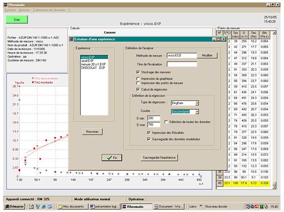Image resolution: width=284 pixels, height=212 pixels.
Task: Enable Impression des points de mesure
Action: [x=138, y=83]
